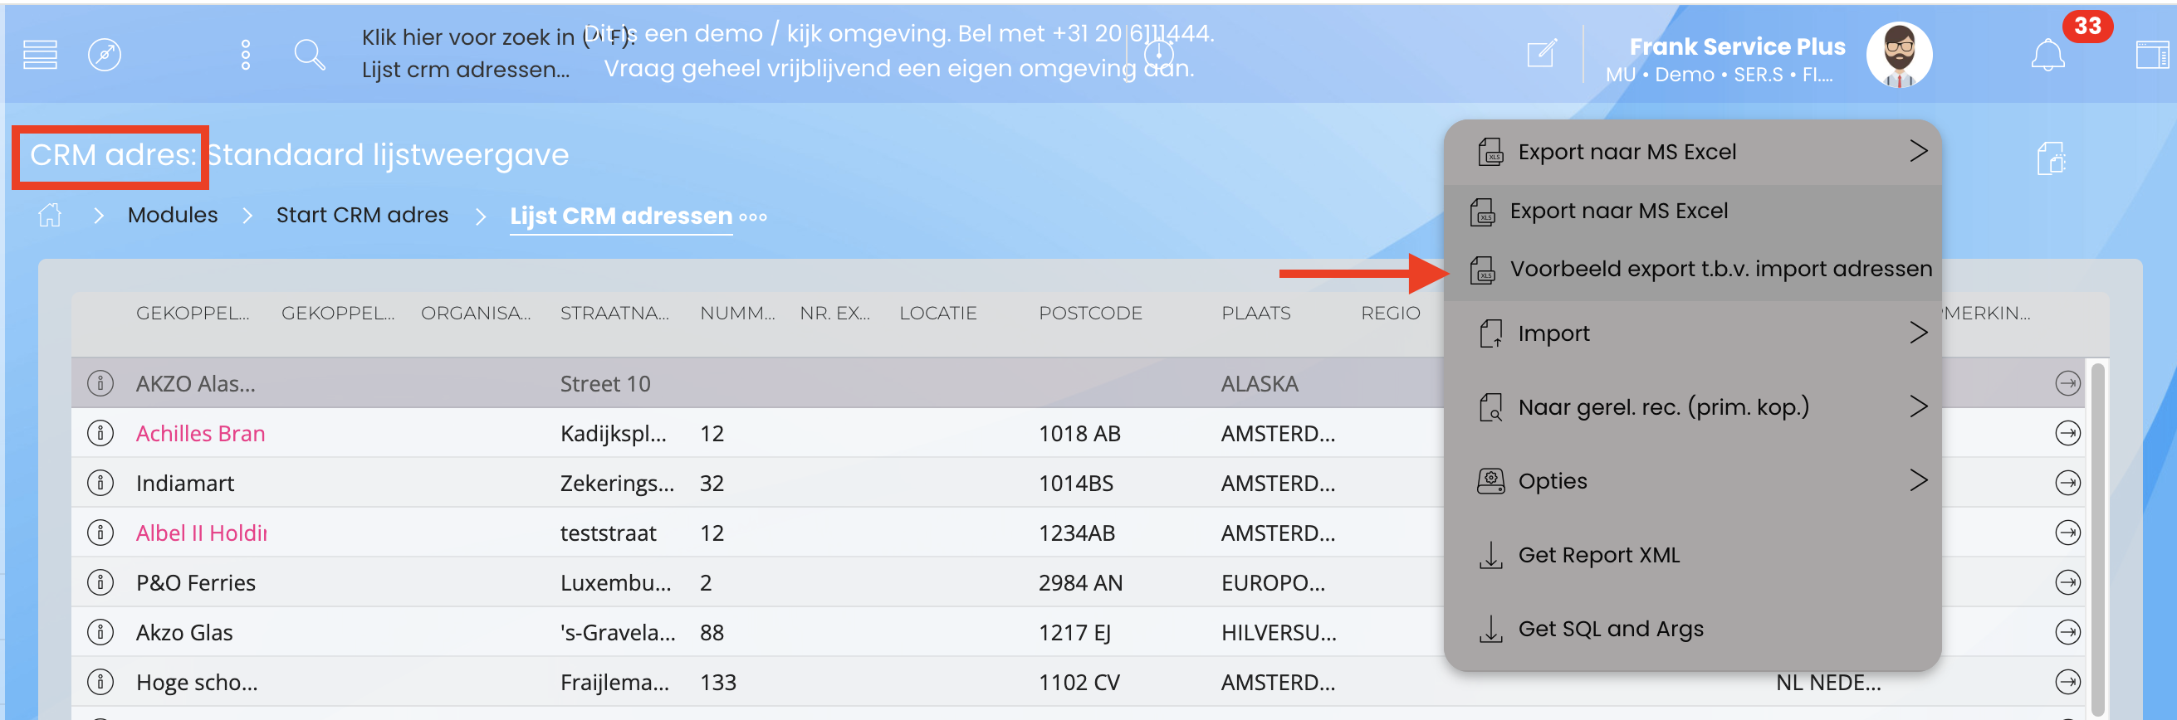The height and width of the screenshot is (720, 2177).
Task: Open the hamburger main menu icon
Action: 40,55
